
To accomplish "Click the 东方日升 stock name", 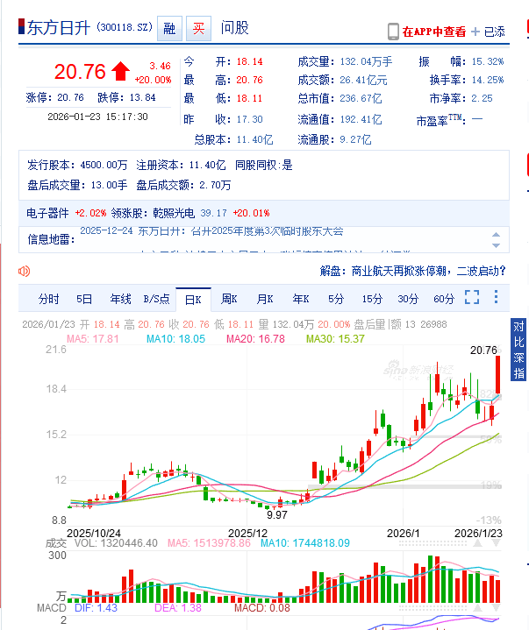I will 58,28.
